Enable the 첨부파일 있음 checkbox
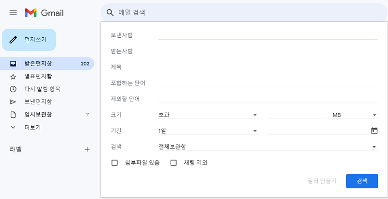The height and width of the screenshot is (199, 388). pos(115,163)
